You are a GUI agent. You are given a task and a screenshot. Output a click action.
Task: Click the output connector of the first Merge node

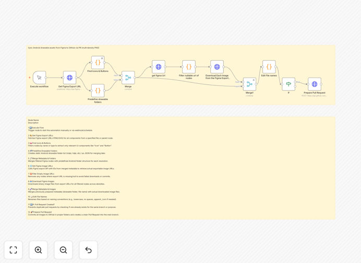pos(135,78)
